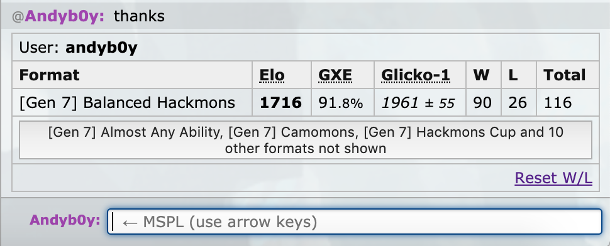
Task: Click the L column header
Action: (x=513, y=75)
